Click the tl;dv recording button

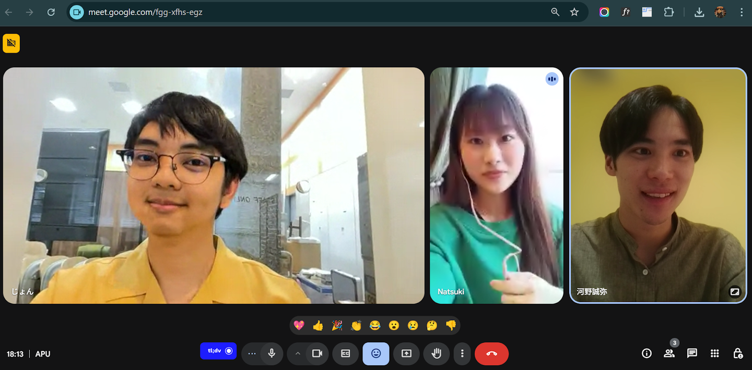[x=218, y=351]
